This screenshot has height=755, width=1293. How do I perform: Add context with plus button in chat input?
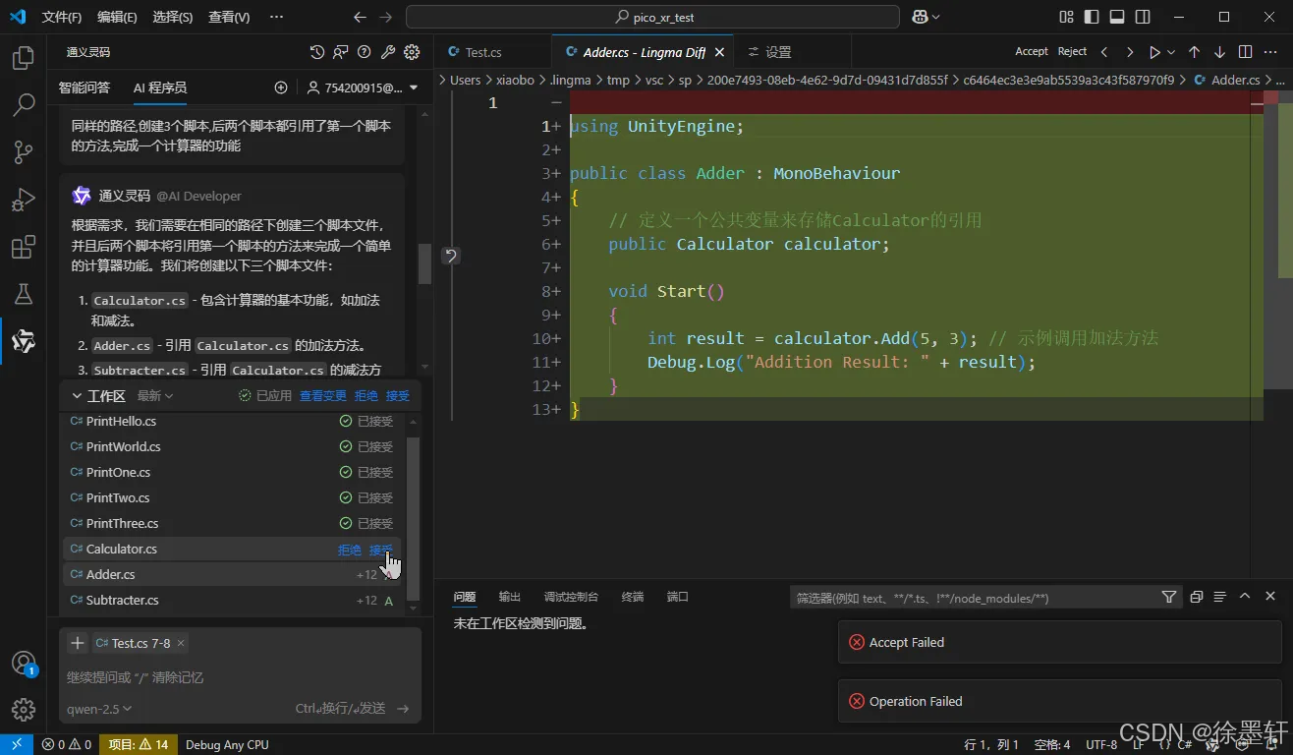(x=78, y=643)
